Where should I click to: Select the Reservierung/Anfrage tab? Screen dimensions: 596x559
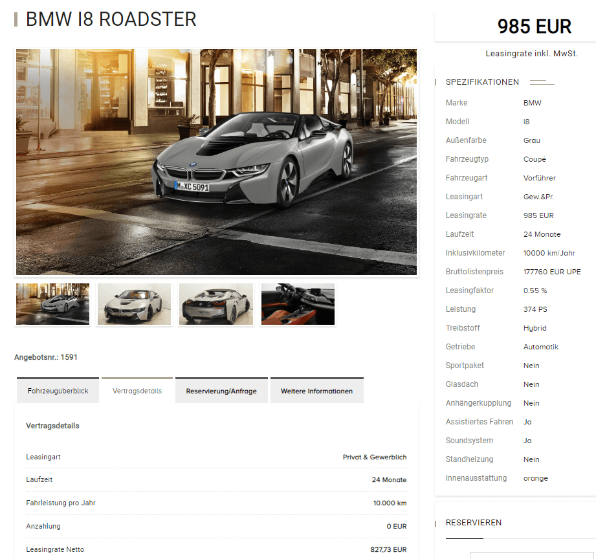point(221,390)
